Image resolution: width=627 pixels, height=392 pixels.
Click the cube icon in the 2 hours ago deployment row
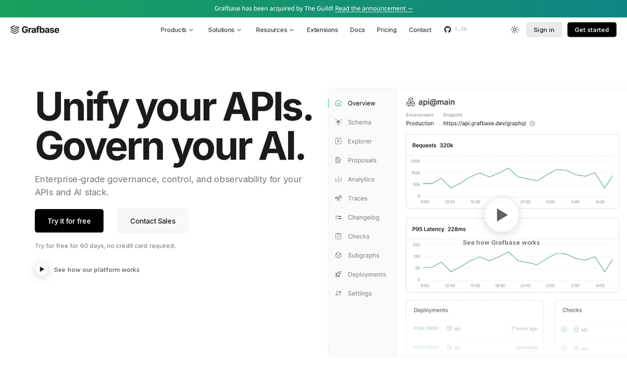(449, 329)
